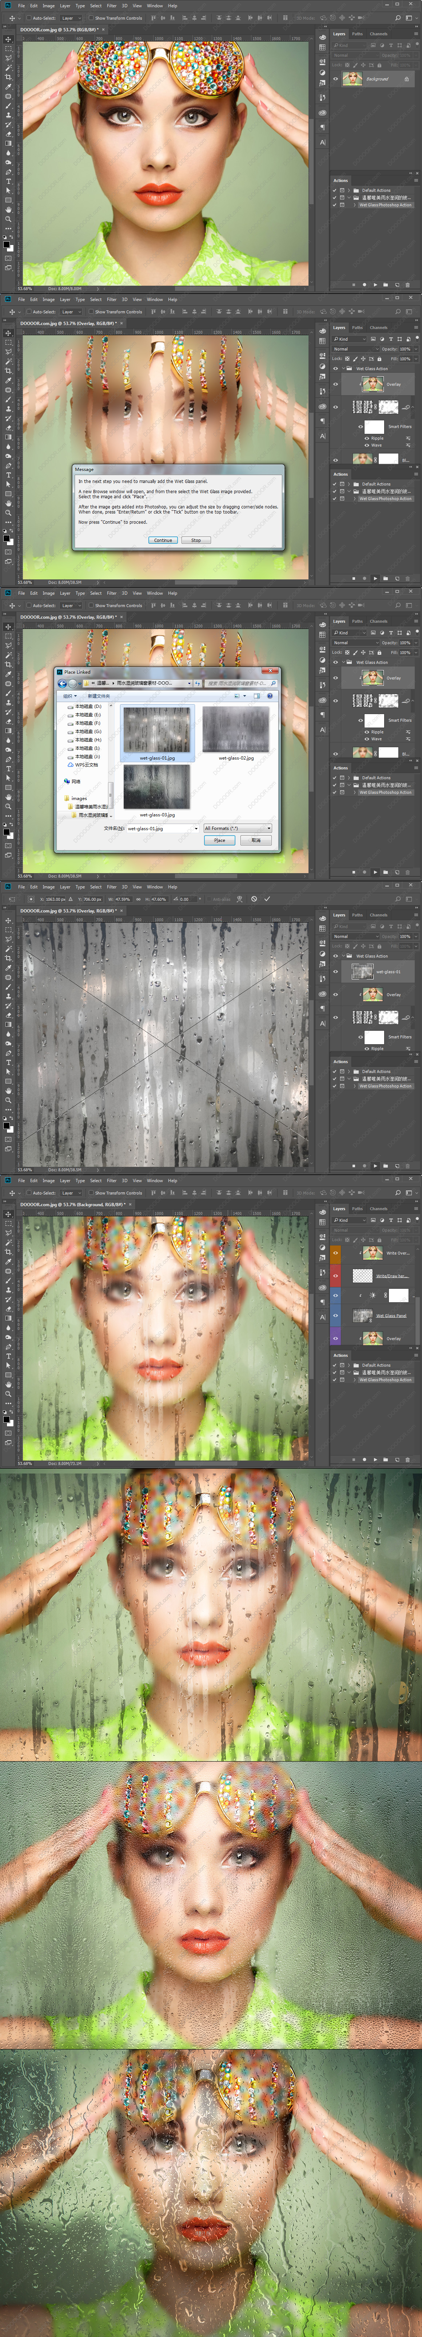Select Crop tool in the single-layer Background window
This screenshot has height=2337, width=422.
8,77
